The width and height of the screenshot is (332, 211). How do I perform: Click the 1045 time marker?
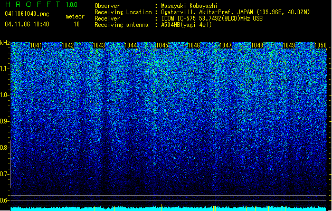pos(163,45)
